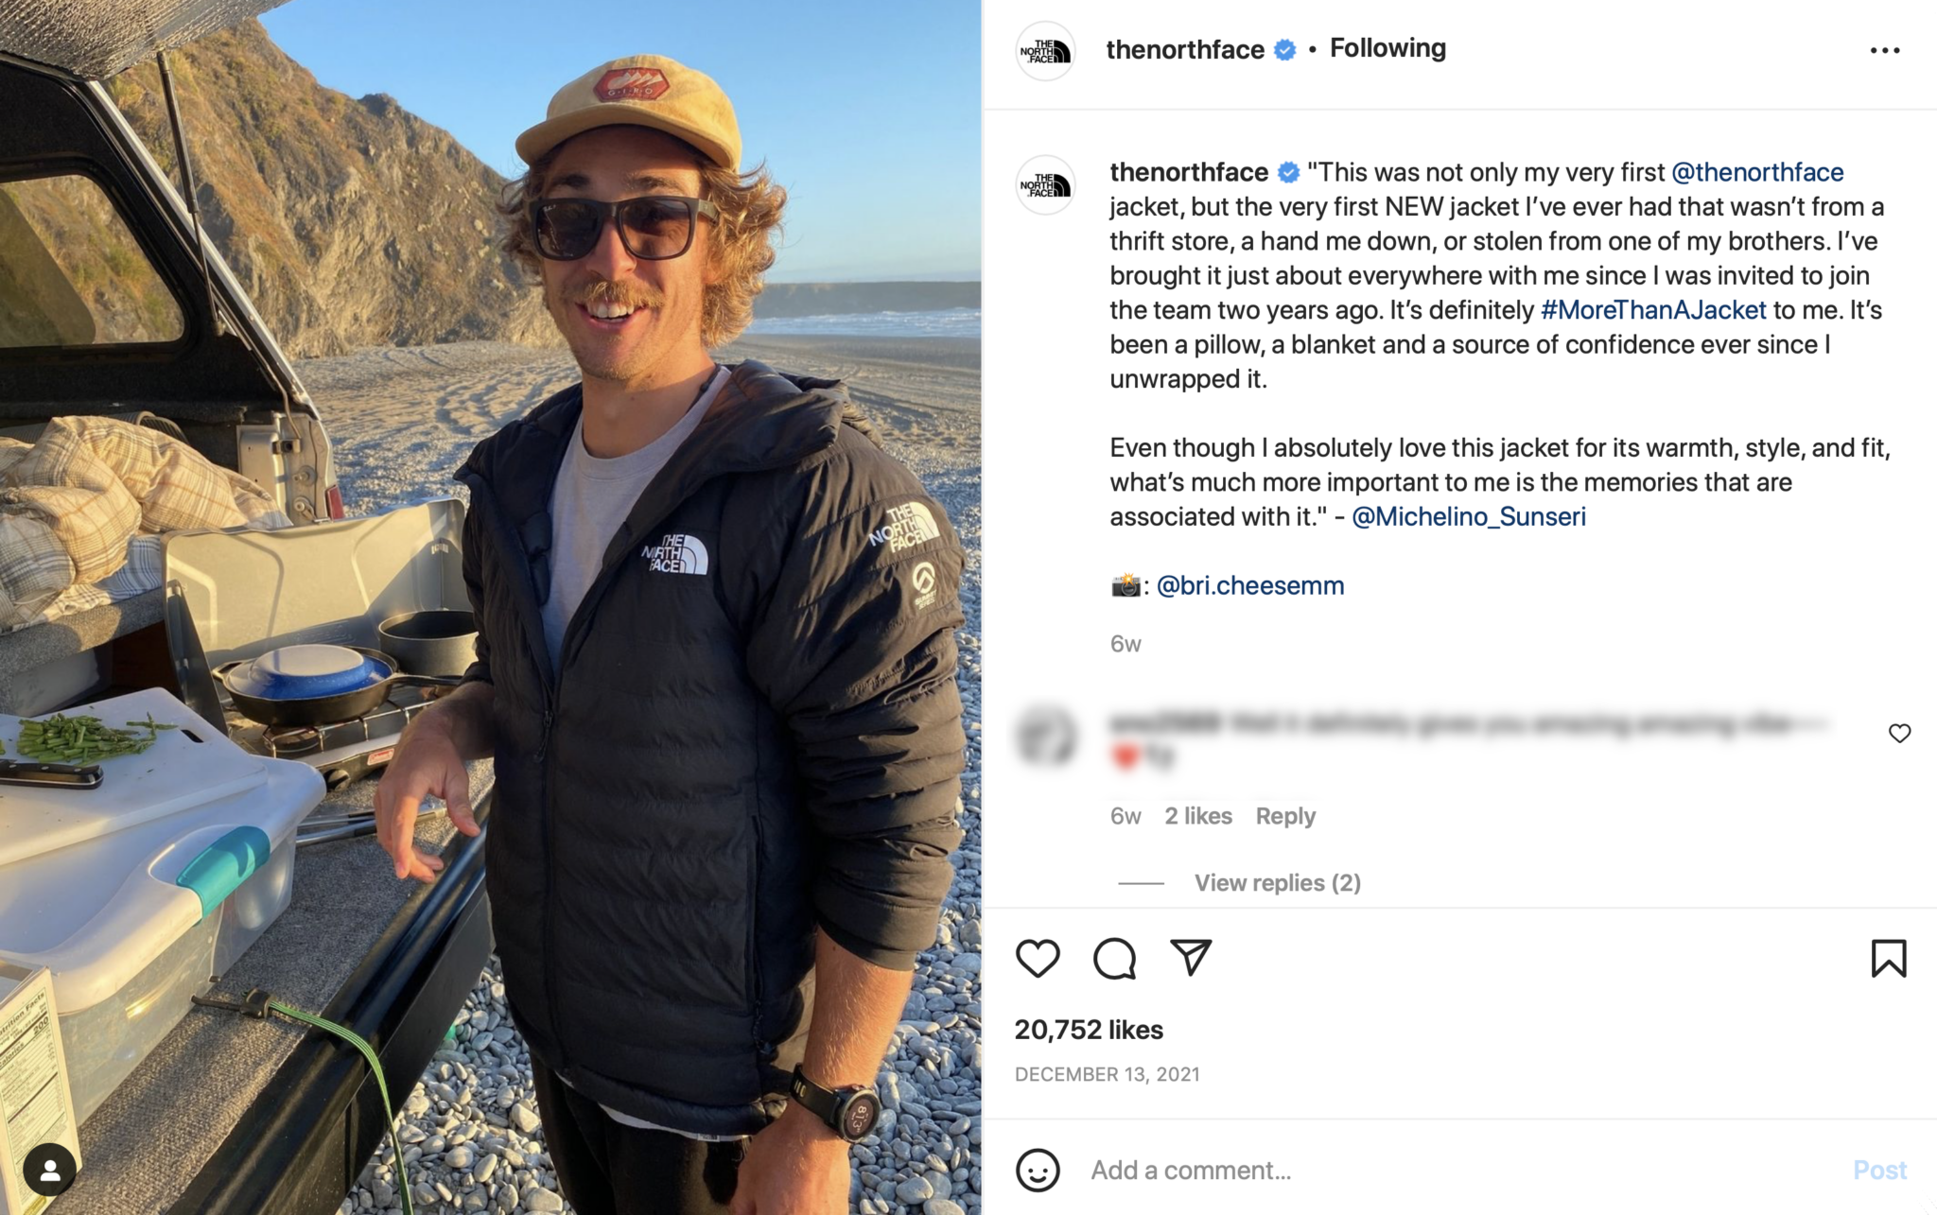The width and height of the screenshot is (1937, 1215).
Task: Click the verified badge next to thenorthface
Action: click(x=1283, y=47)
